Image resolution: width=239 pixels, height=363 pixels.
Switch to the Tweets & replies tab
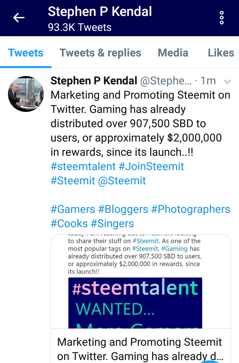coord(100,53)
